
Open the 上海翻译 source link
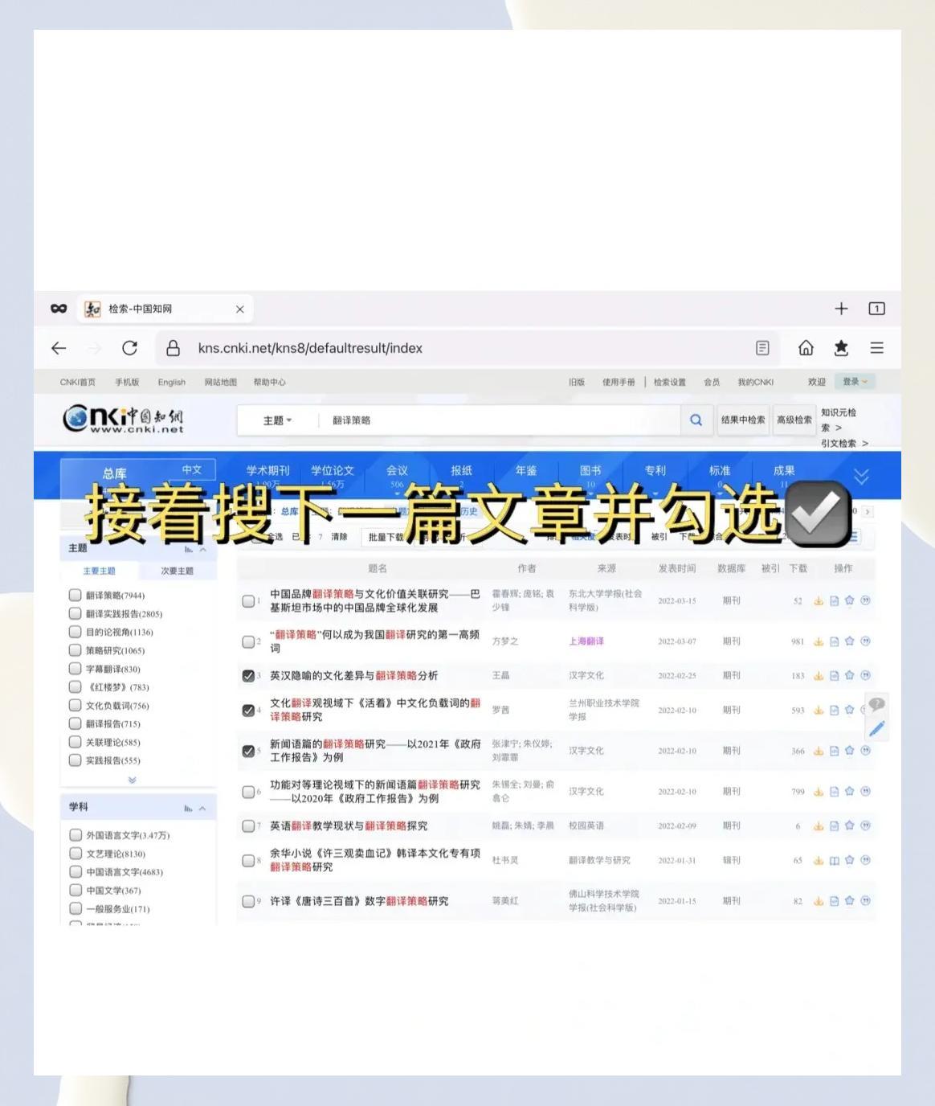pos(586,641)
